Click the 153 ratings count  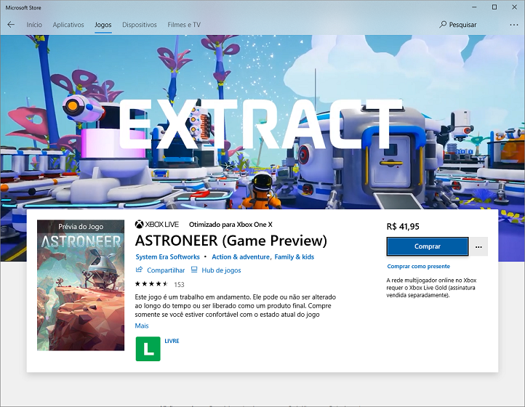coord(179,284)
